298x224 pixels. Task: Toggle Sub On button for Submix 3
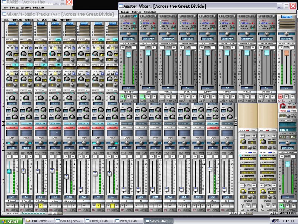(x=162, y=97)
